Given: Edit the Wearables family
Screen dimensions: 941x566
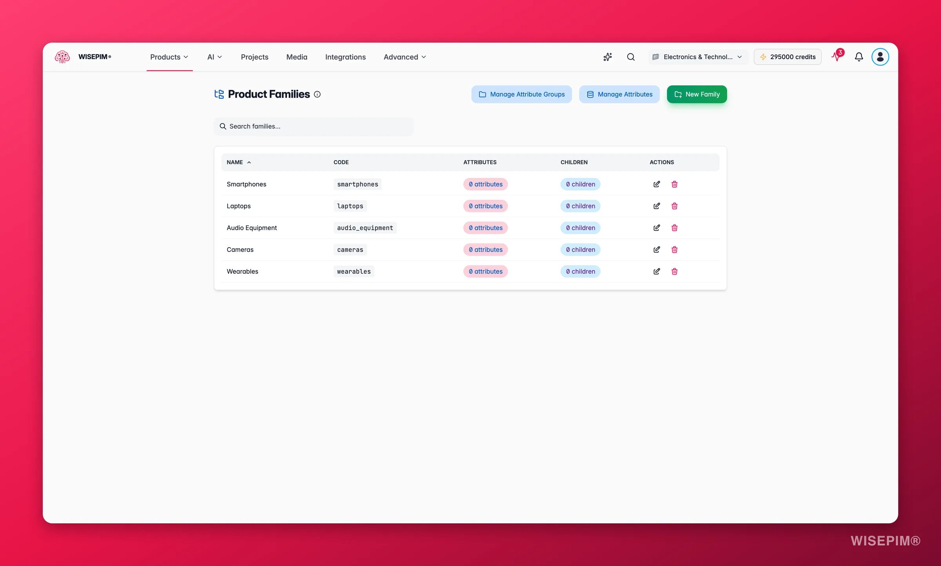Looking at the screenshot, I should [x=657, y=271].
